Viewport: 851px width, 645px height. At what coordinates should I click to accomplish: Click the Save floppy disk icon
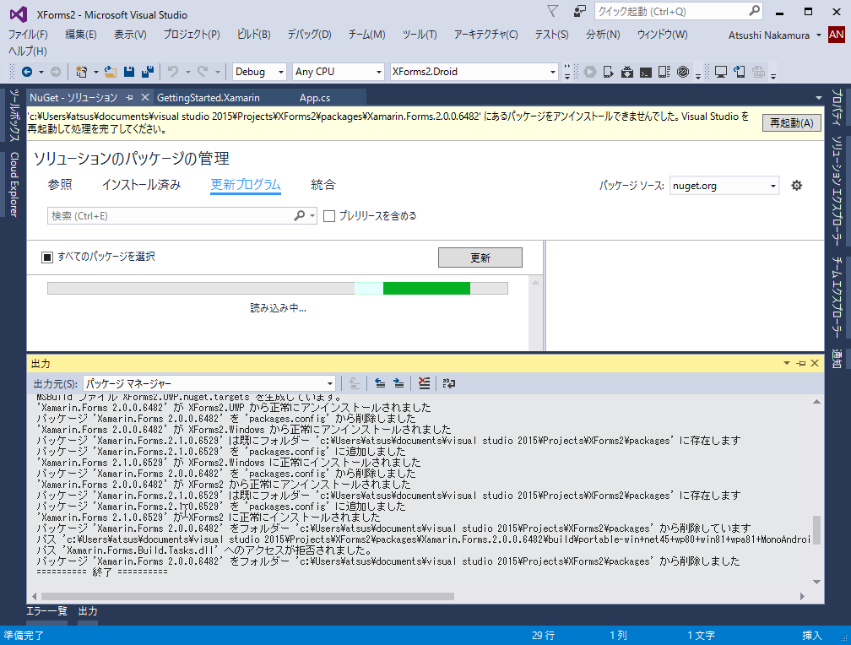129,72
